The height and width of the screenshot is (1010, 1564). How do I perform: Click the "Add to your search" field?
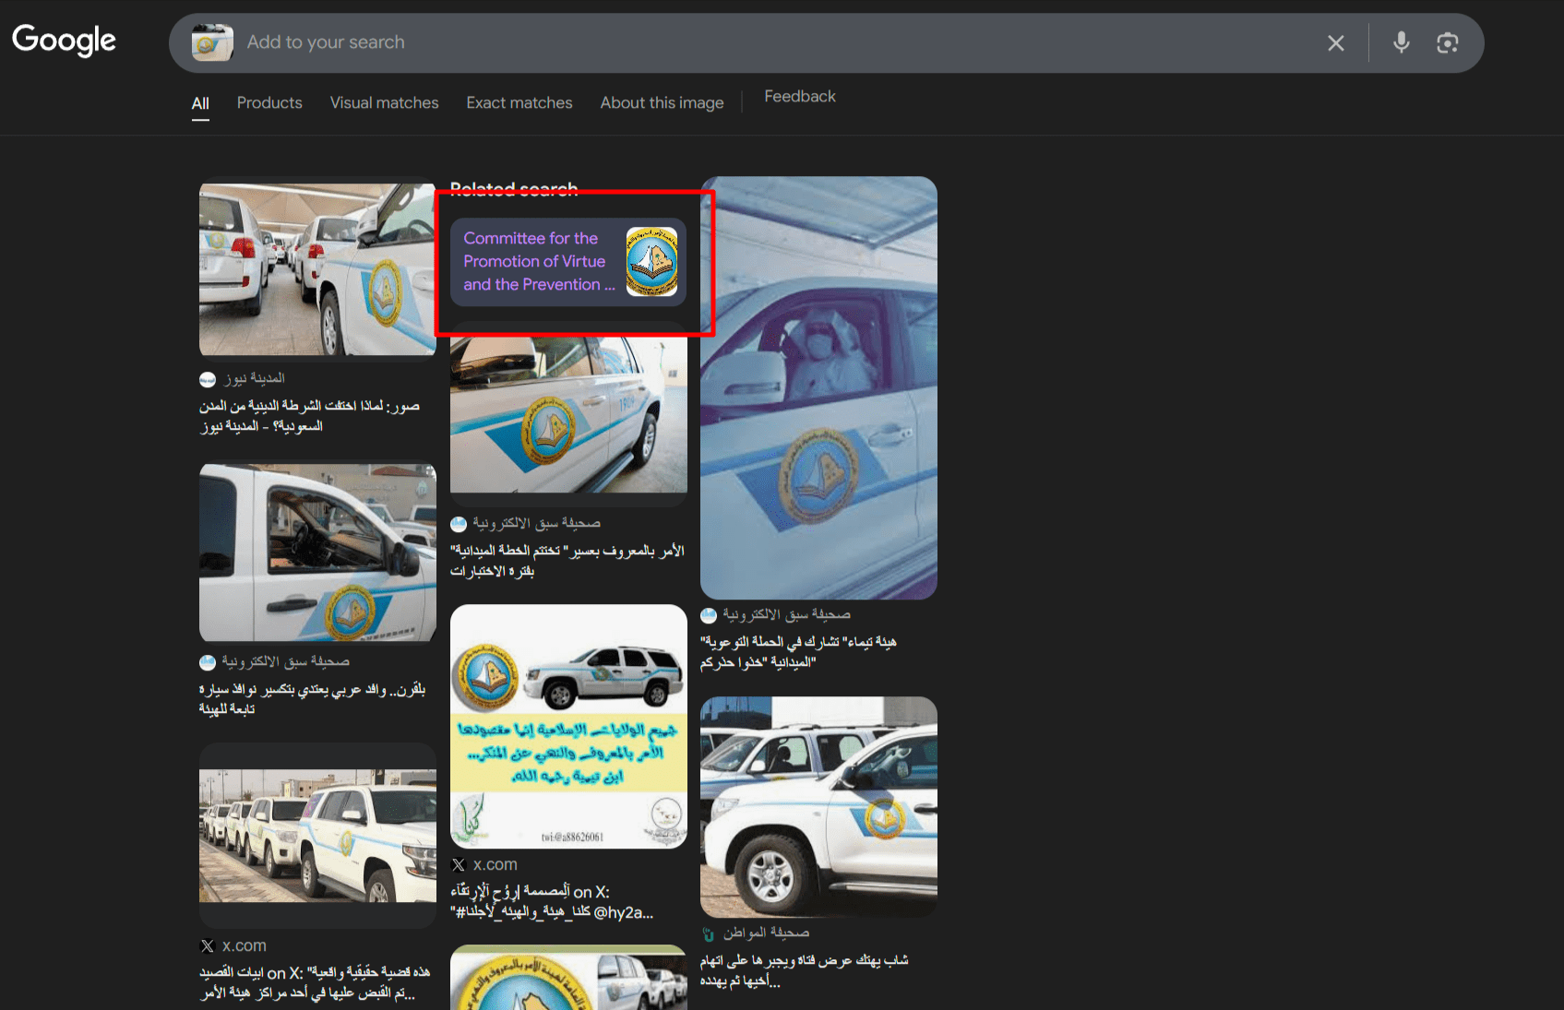(x=738, y=42)
